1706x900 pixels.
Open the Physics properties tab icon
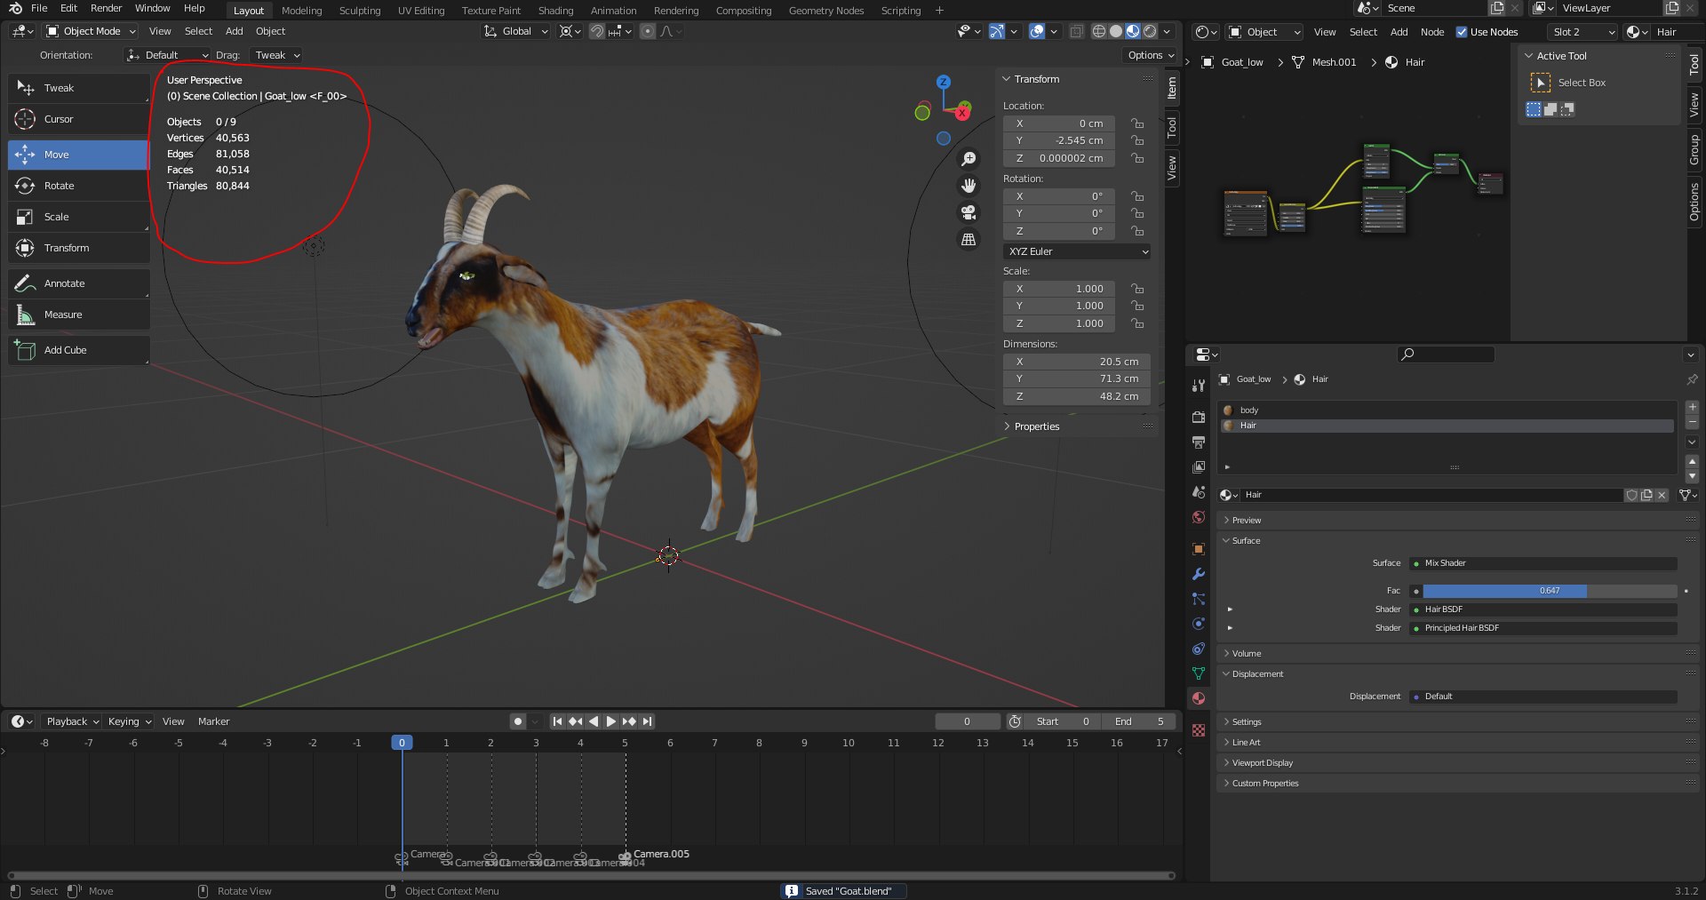coord(1199,624)
